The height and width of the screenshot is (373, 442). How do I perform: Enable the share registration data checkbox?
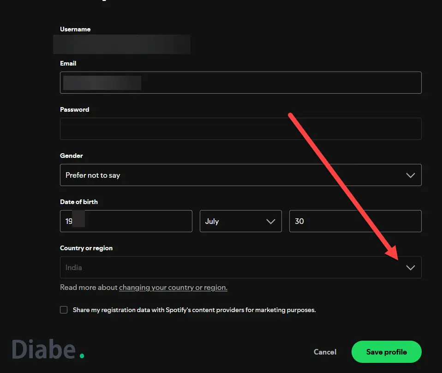coord(64,310)
